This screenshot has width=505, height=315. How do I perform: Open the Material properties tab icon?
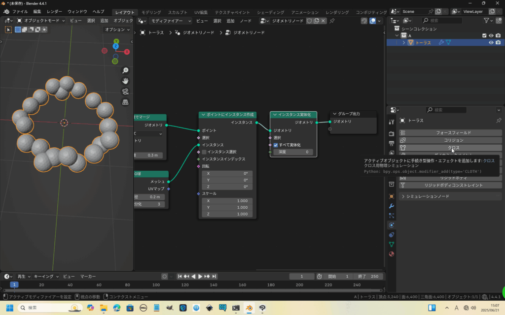click(x=391, y=254)
